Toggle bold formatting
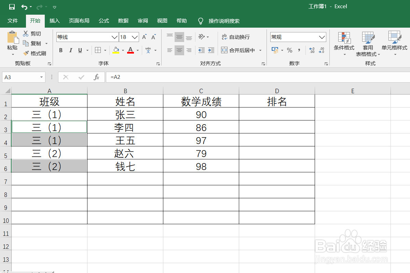 click(x=60, y=50)
